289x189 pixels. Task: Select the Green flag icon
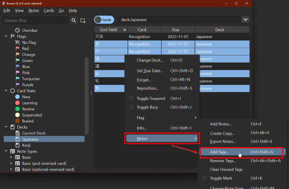[17, 61]
